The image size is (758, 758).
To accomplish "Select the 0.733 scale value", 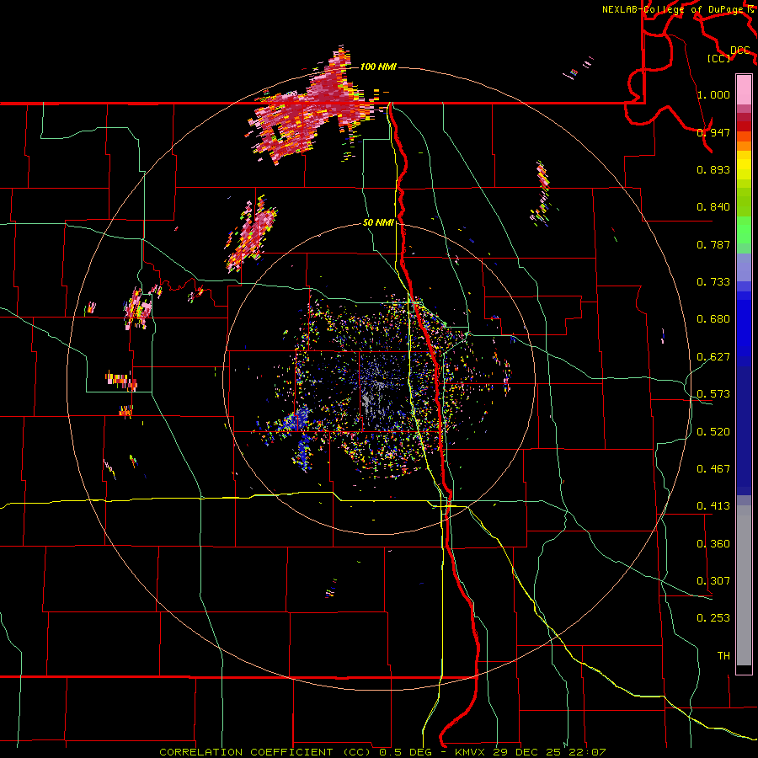I will (713, 282).
